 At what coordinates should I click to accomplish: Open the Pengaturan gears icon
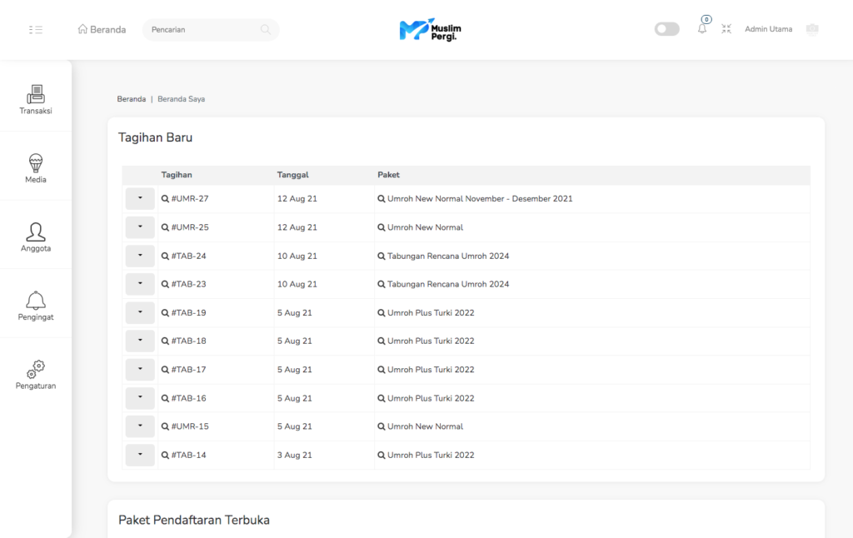click(x=36, y=370)
